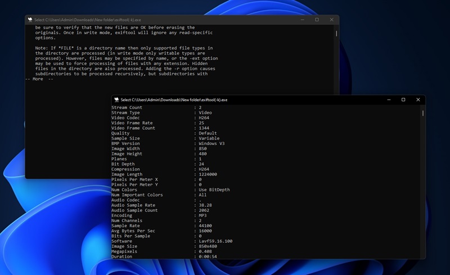The image size is (450, 275).
Task: Click the 'Planes' row label
Action: (x=119, y=159)
